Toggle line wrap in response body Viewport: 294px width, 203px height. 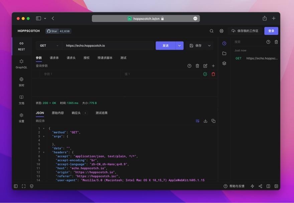pos(197,121)
